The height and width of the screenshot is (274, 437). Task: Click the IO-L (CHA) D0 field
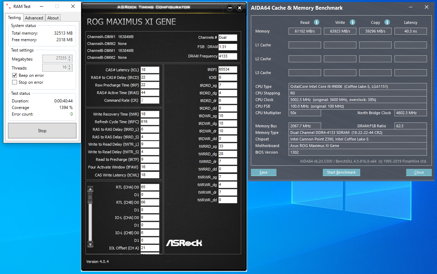click(x=150, y=218)
